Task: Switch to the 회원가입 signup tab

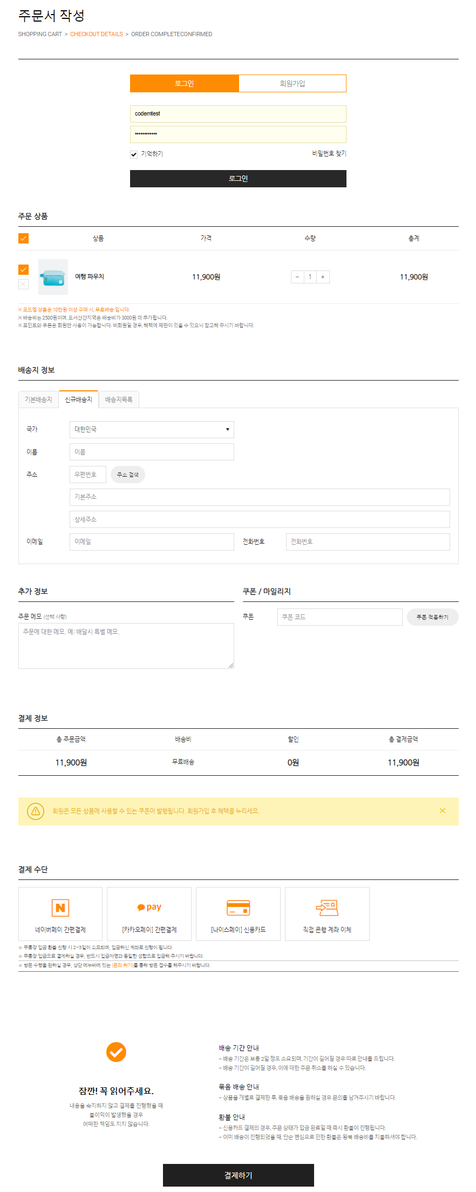Action: tap(292, 83)
